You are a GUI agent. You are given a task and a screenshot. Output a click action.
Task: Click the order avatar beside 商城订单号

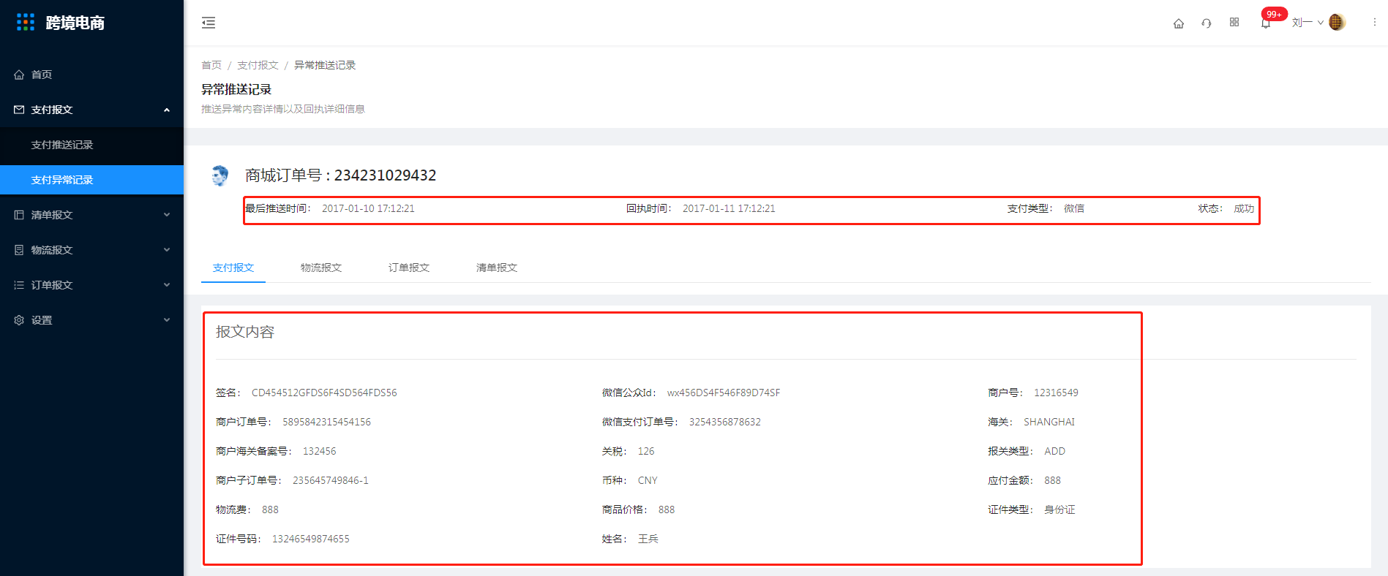220,175
